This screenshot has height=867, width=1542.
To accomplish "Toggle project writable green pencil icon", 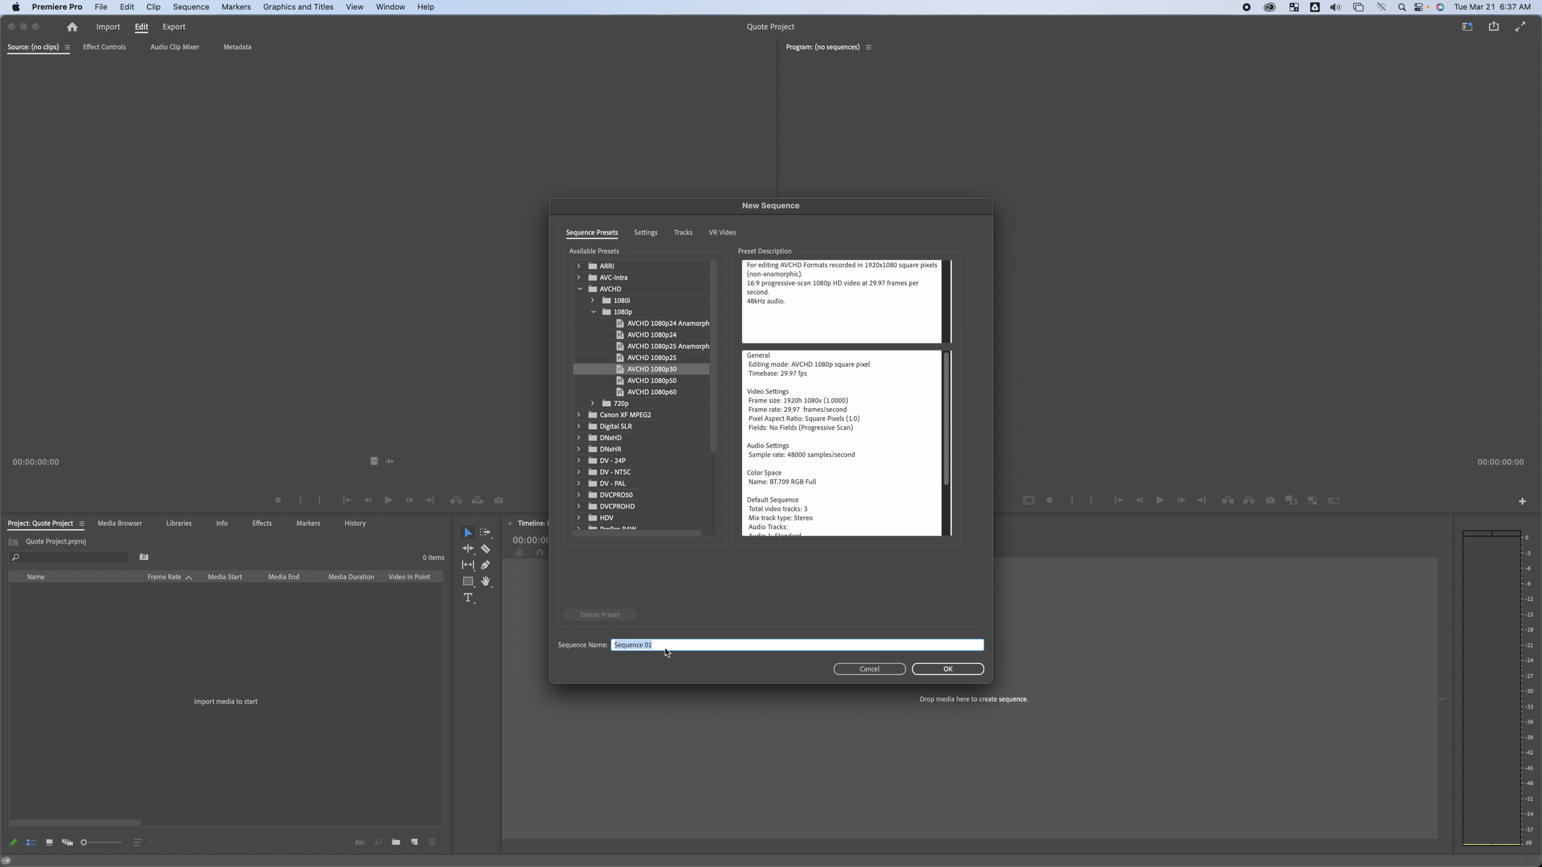I will tap(13, 842).
